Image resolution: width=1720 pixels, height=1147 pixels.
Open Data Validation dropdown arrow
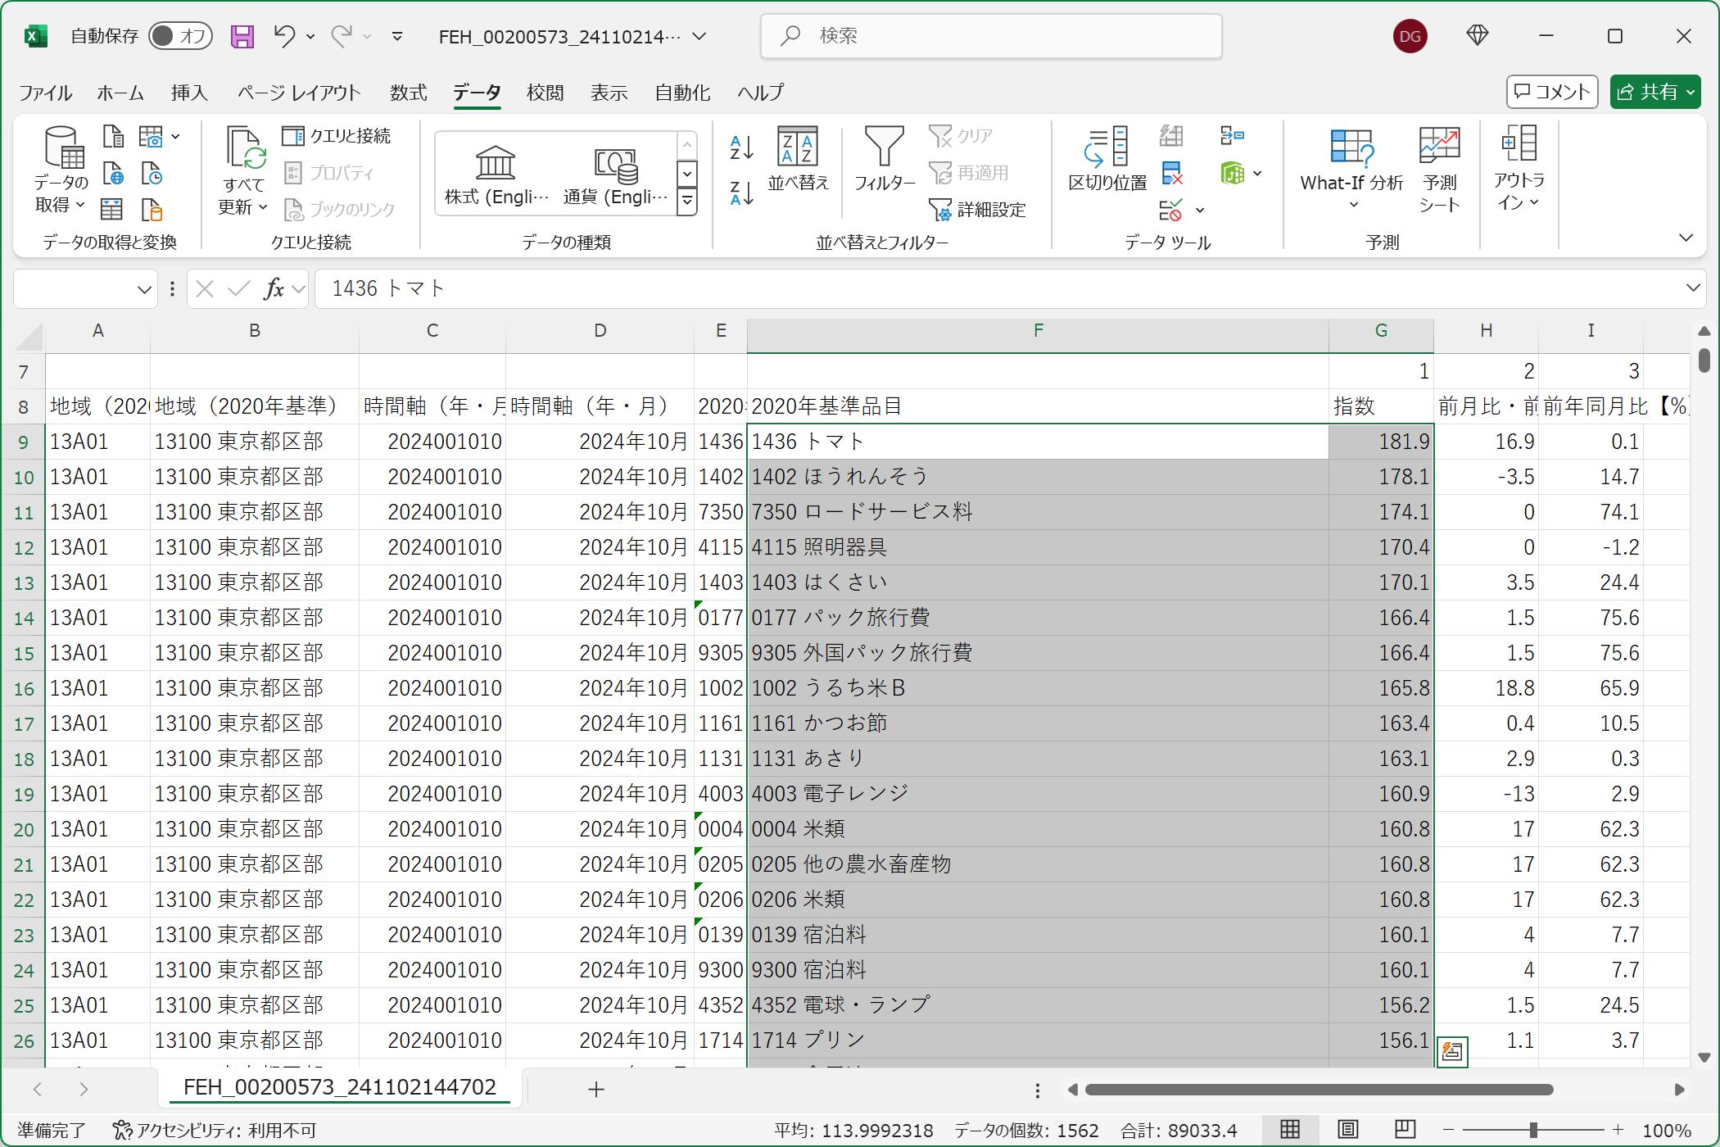point(1200,211)
